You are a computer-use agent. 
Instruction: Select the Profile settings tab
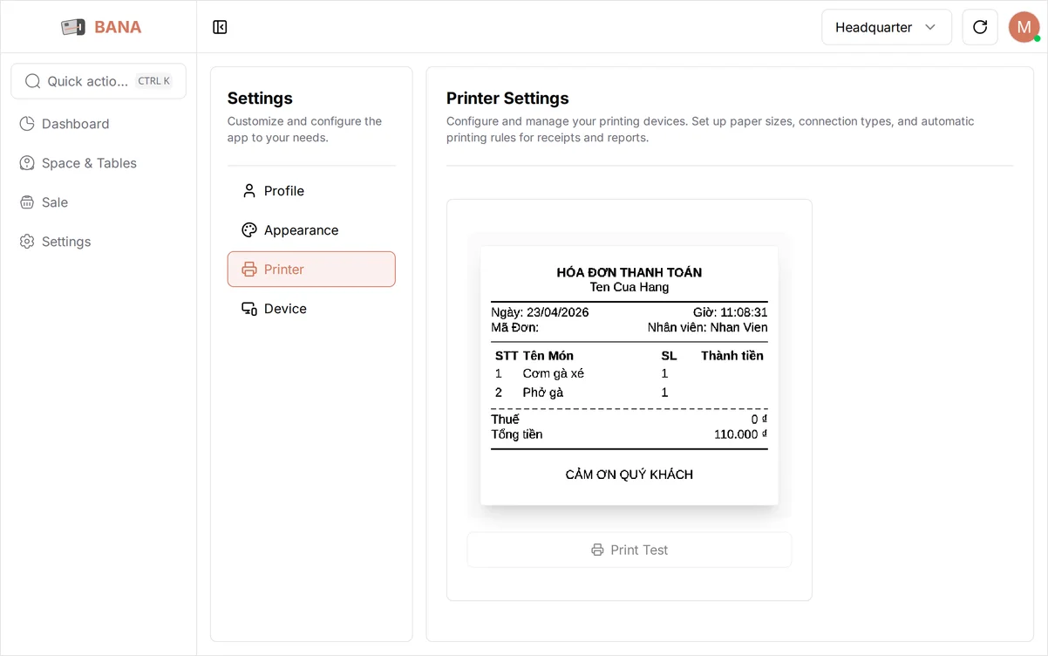pyautogui.click(x=311, y=191)
